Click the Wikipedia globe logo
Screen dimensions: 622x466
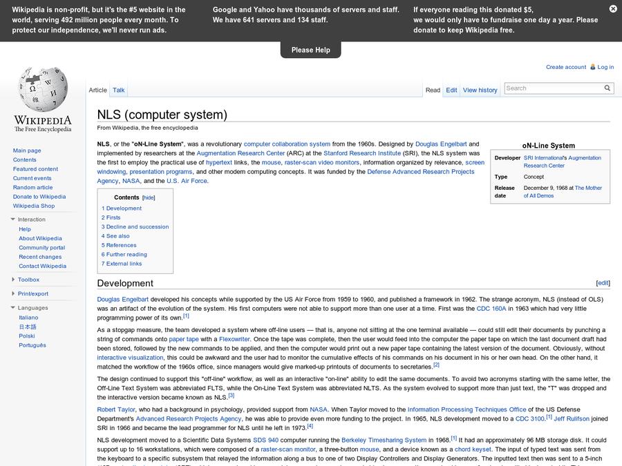[x=43, y=89]
